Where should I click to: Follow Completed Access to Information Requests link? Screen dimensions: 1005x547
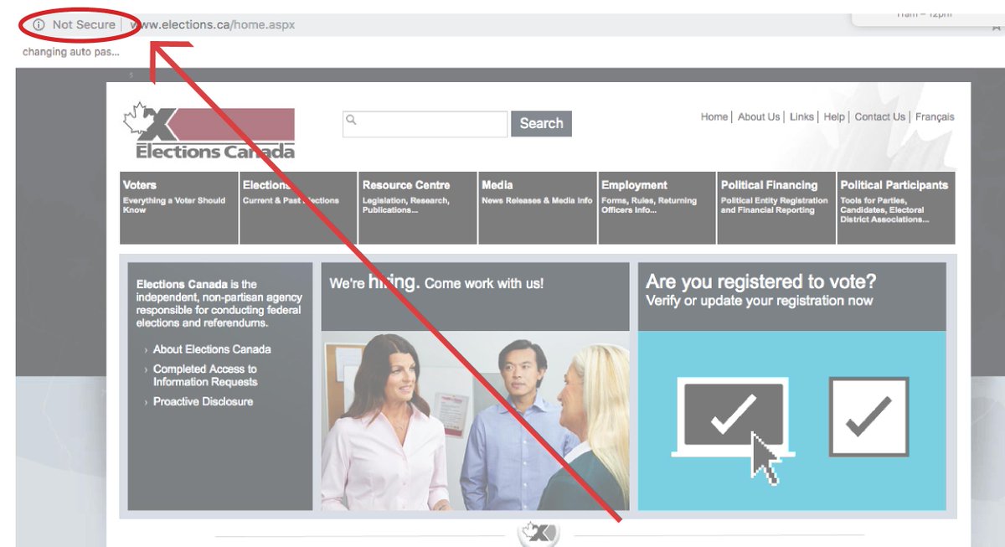point(205,375)
